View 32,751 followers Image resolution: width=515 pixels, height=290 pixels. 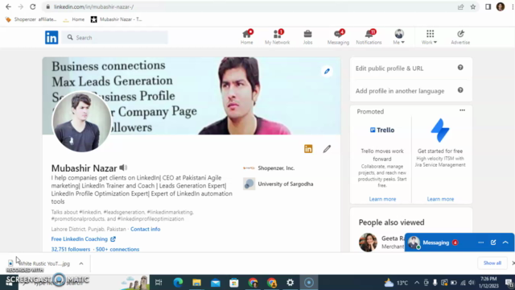pos(71,249)
